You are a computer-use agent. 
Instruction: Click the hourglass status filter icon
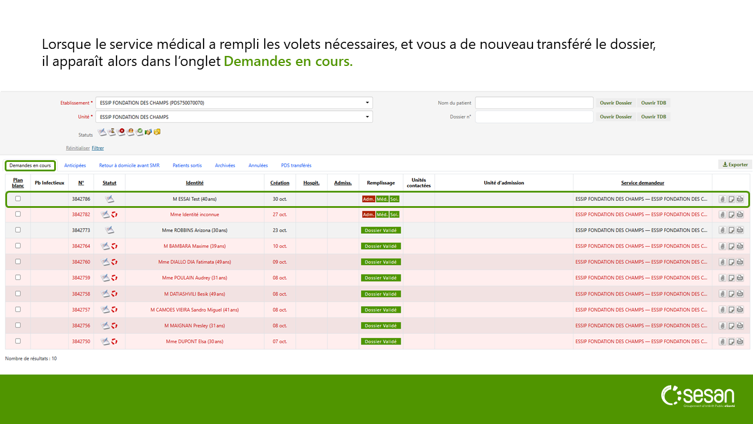click(x=111, y=132)
